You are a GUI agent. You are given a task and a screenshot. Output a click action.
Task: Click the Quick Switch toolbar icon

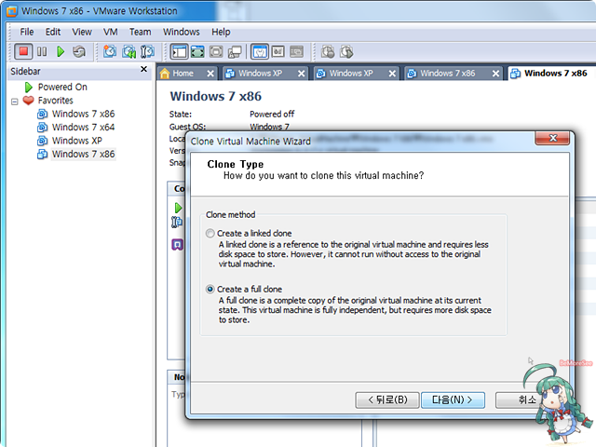pyautogui.click(x=216, y=51)
